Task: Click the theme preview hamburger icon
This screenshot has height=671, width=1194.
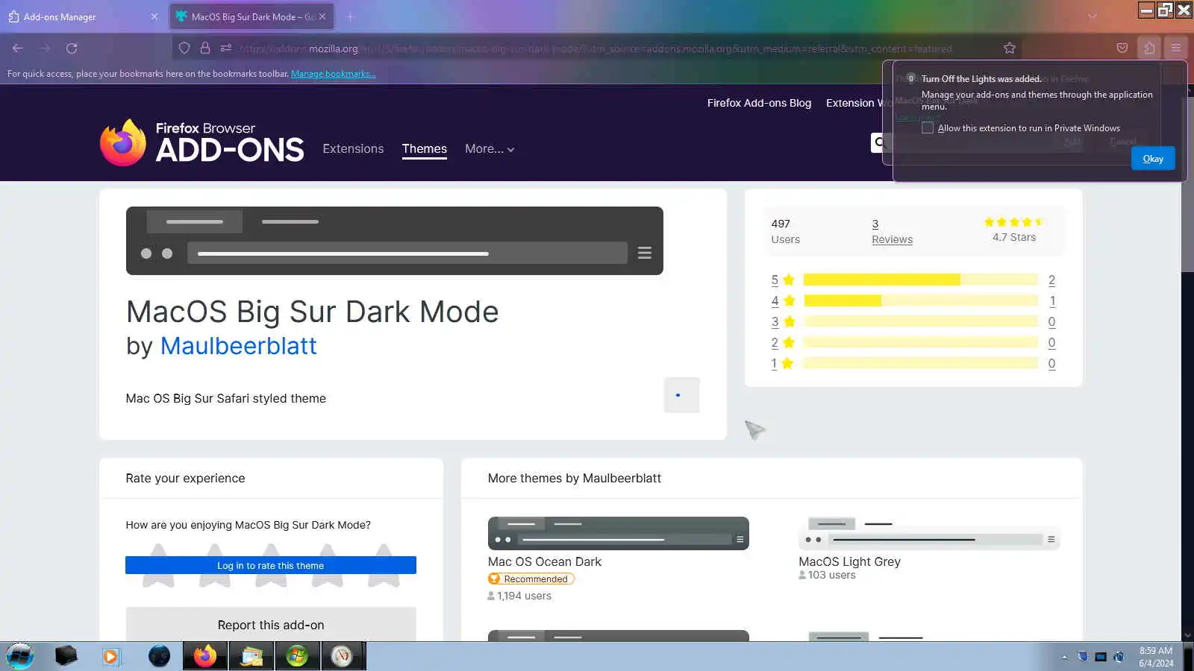Action: pyautogui.click(x=645, y=253)
